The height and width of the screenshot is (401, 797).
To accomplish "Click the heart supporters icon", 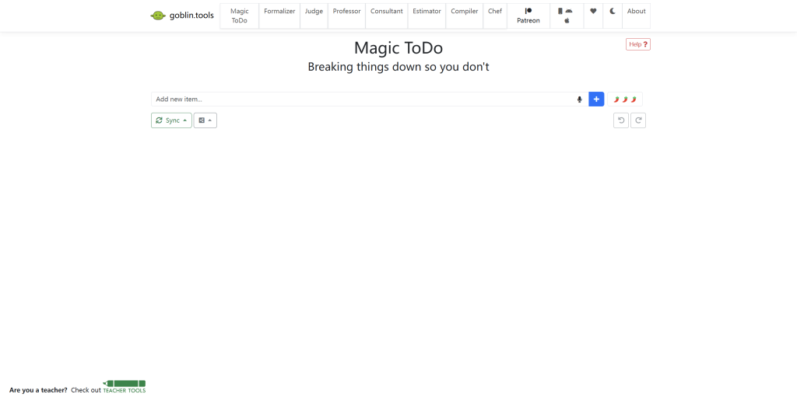I will tap(593, 16).
